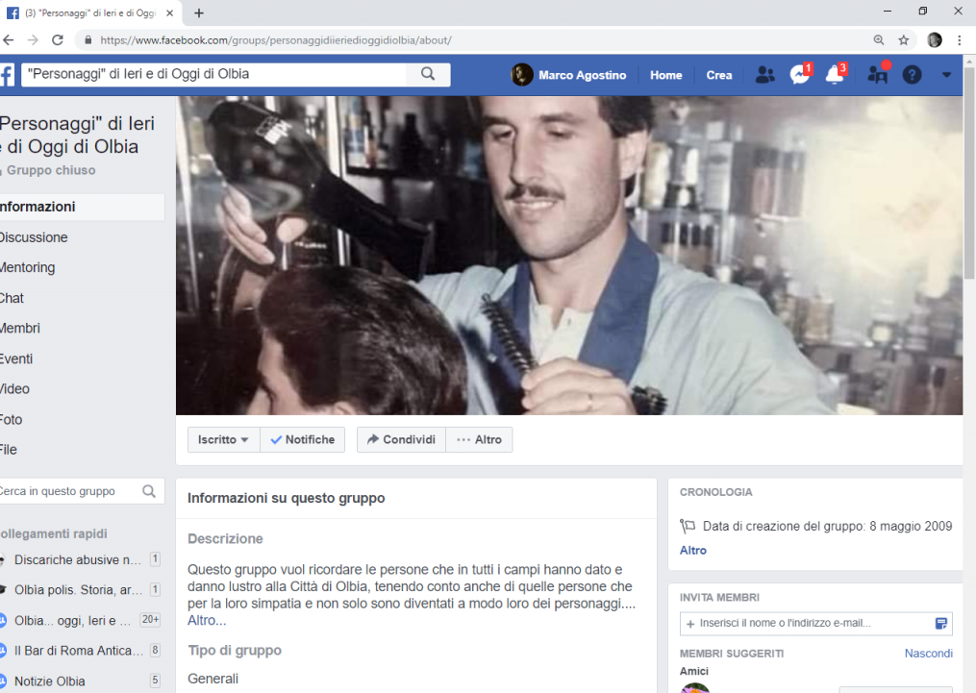The width and height of the screenshot is (976, 693).
Task: Open the groups quick-access icon in top bar
Action: click(877, 75)
